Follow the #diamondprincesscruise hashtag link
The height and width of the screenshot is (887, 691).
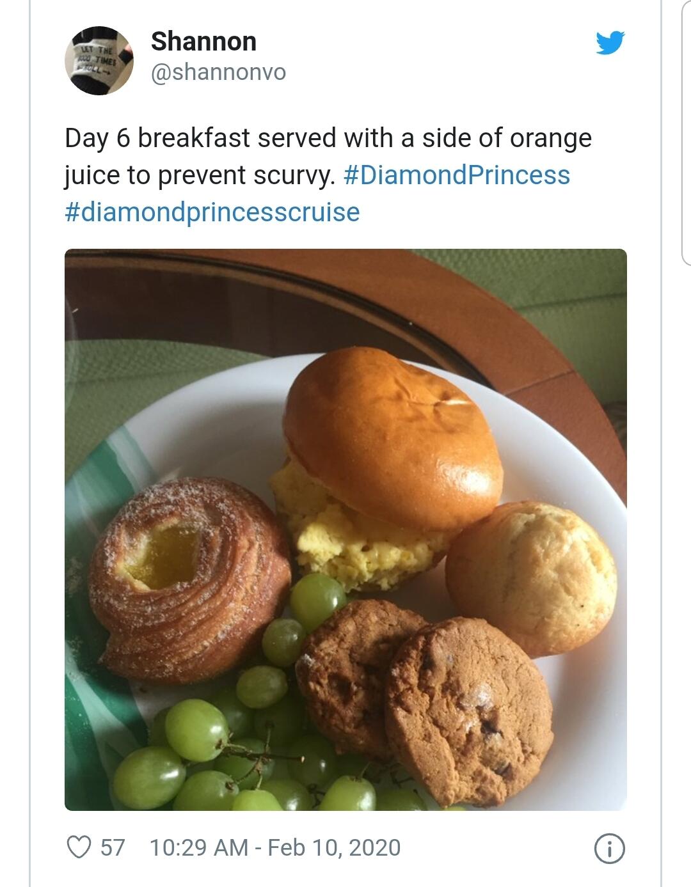pos(212,212)
